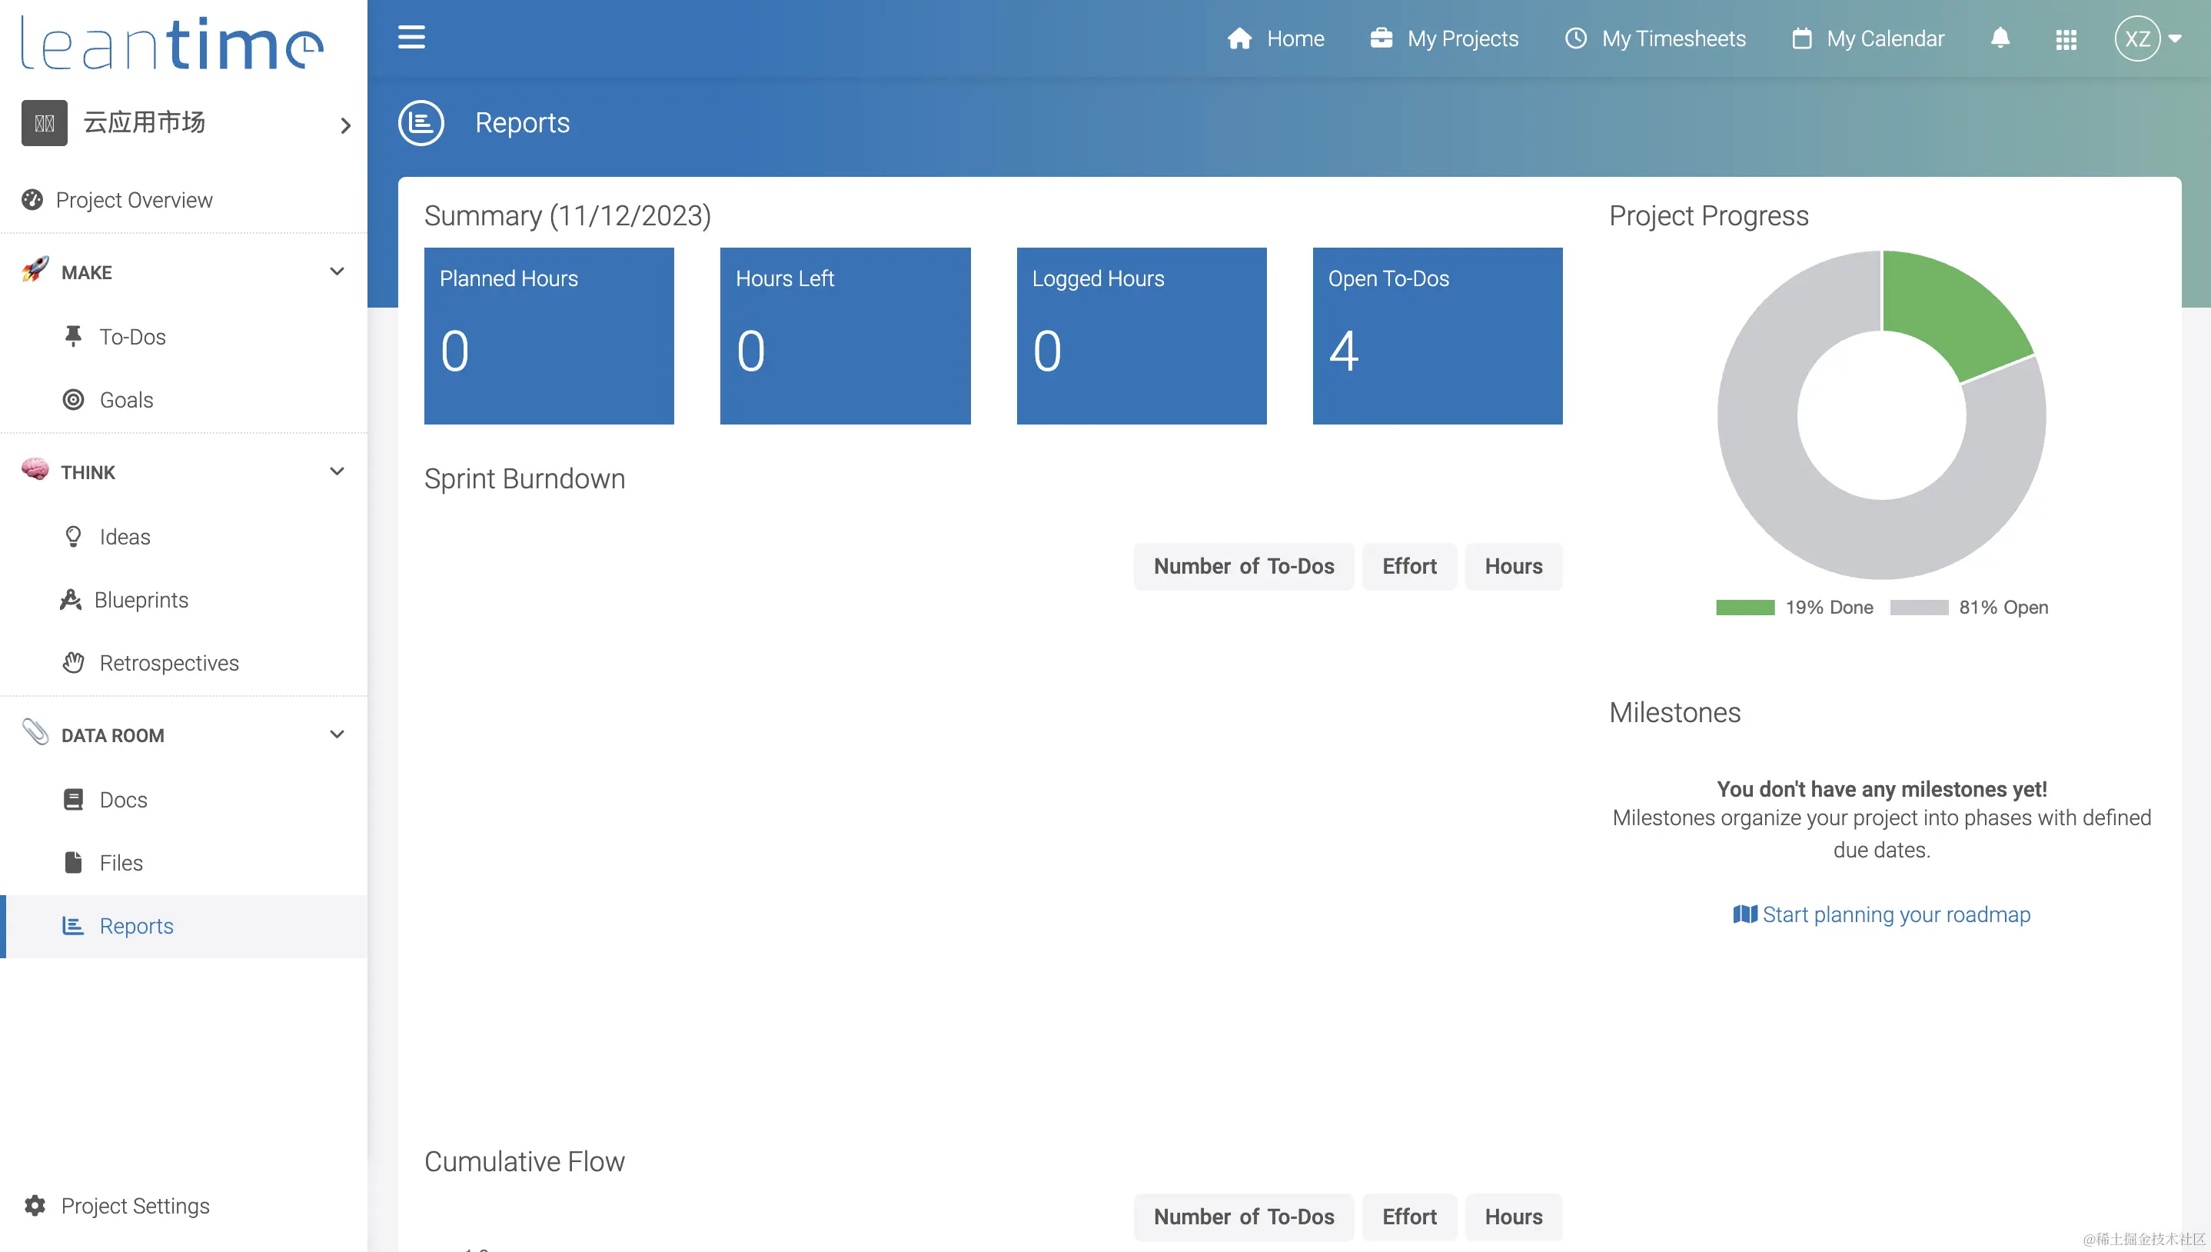Click the MAKE rocket icon

pyautogui.click(x=35, y=269)
